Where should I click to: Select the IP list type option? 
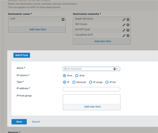[107, 82]
